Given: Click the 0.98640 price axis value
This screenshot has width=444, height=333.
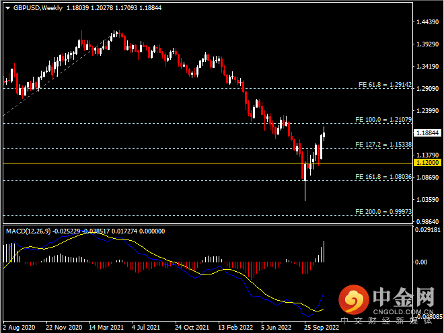Looking at the screenshot, I should point(428,221).
